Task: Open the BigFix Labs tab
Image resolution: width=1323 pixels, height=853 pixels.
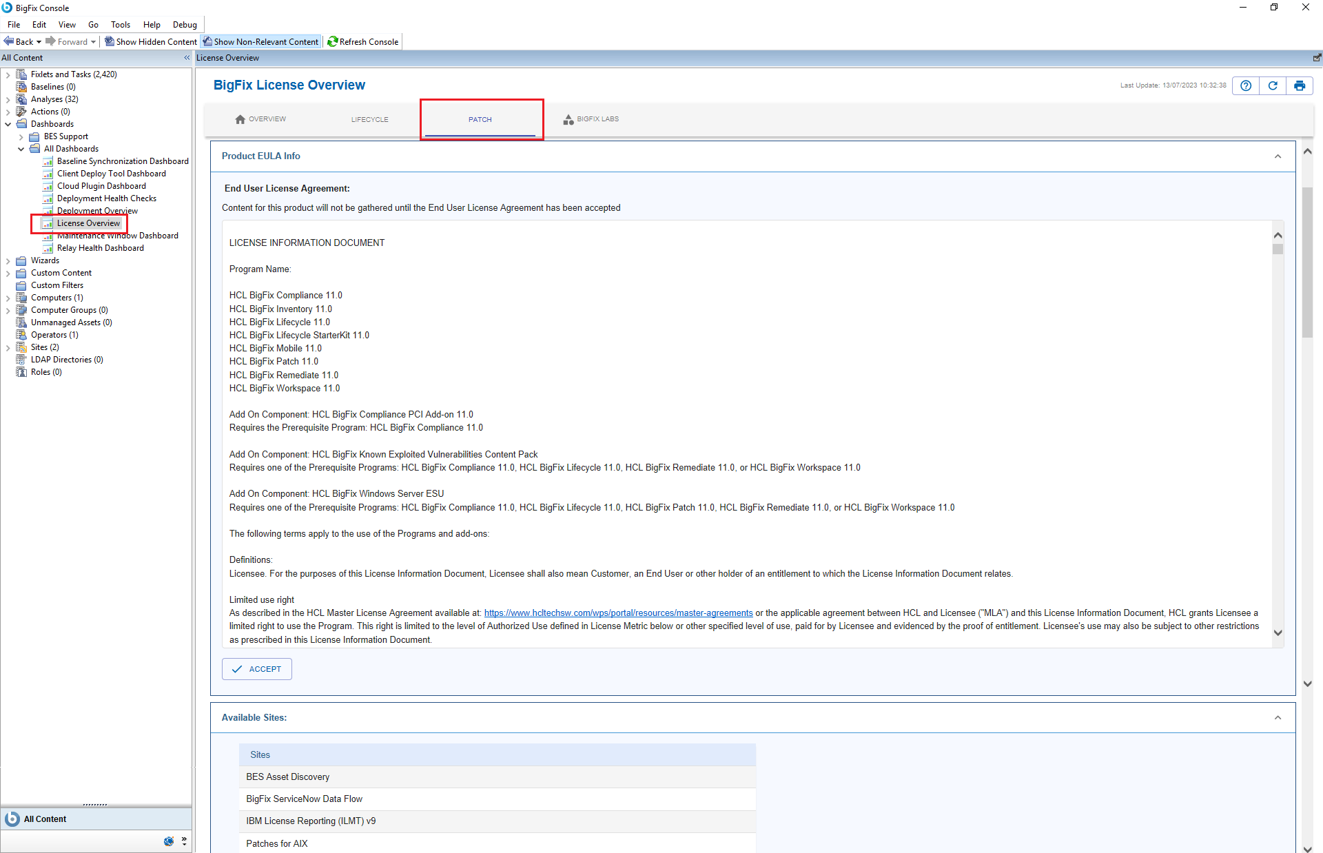Action: (591, 119)
